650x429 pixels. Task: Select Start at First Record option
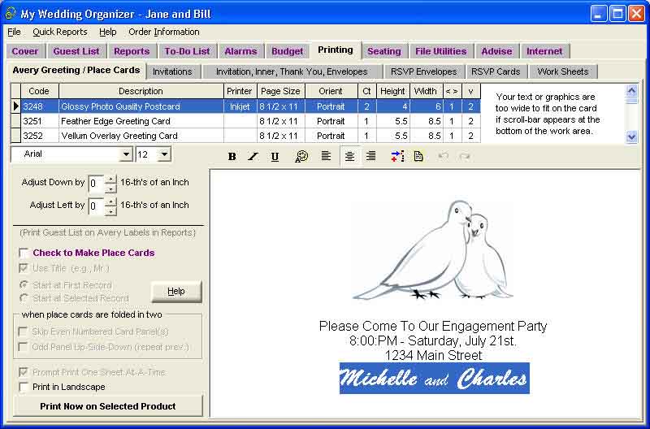pos(24,284)
